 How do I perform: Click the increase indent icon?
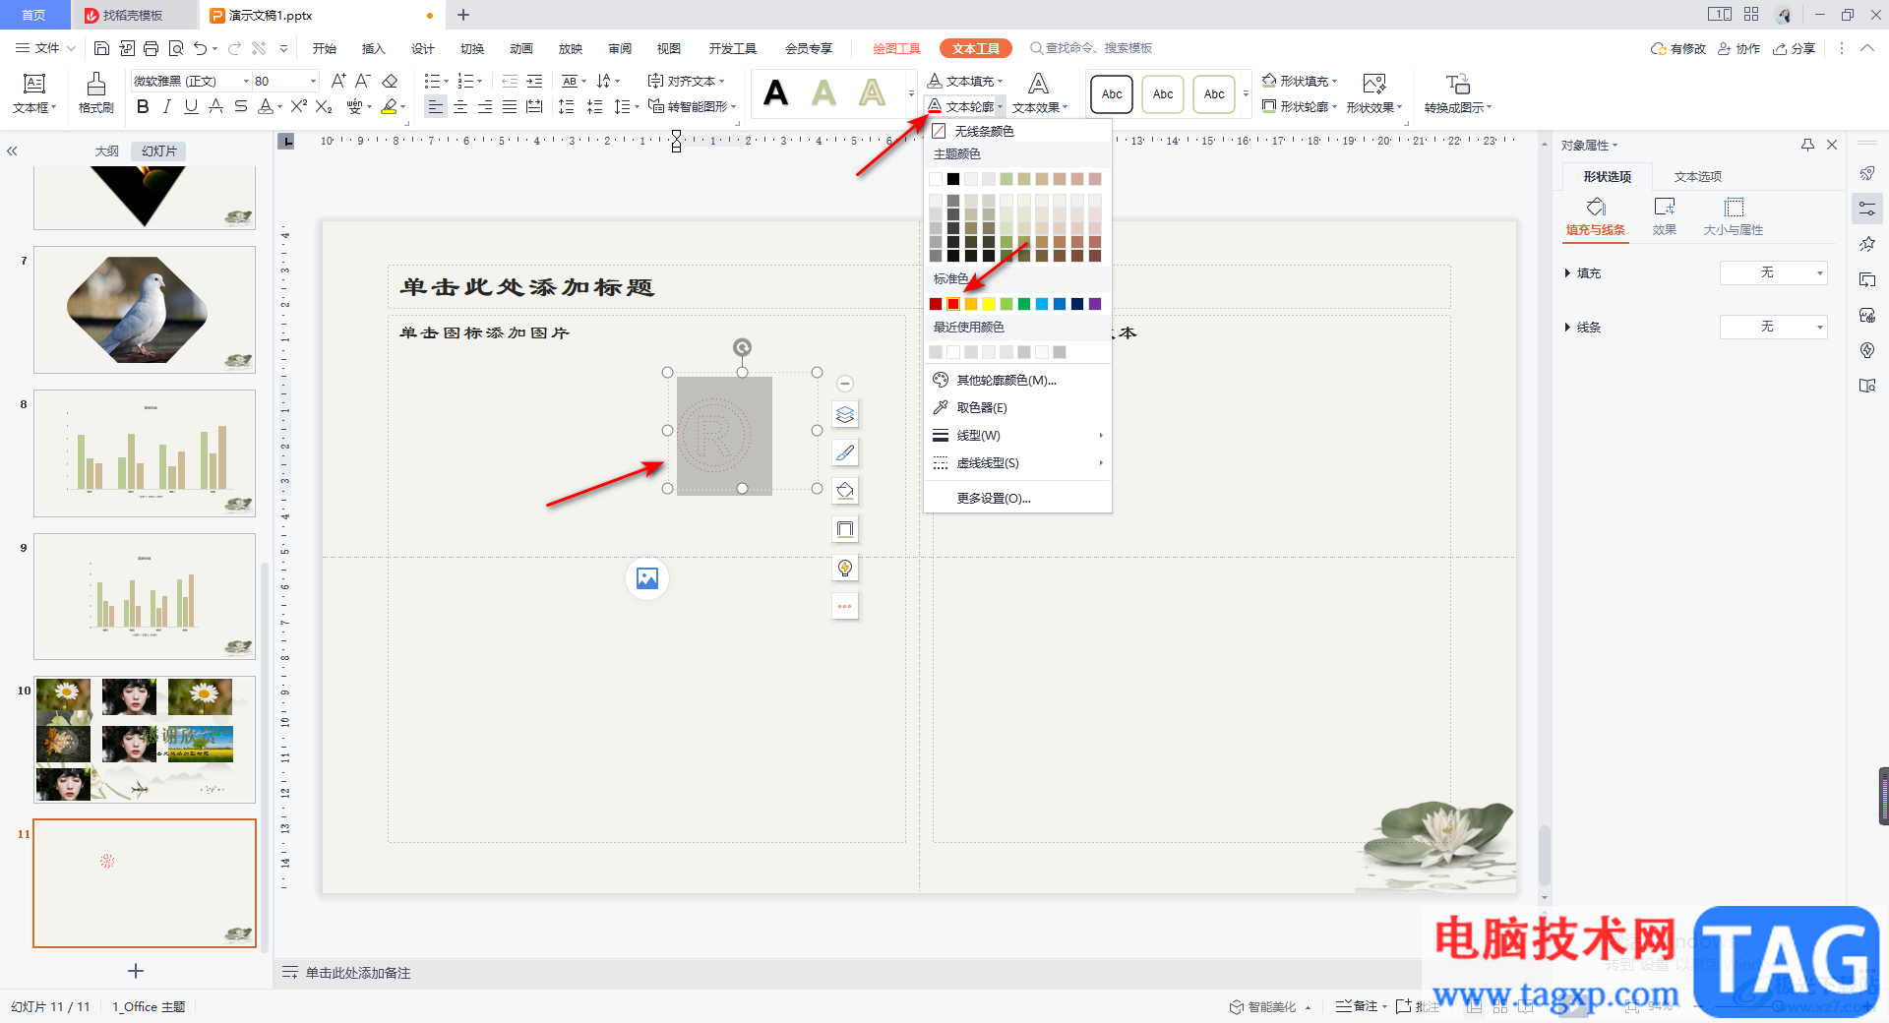tap(534, 81)
